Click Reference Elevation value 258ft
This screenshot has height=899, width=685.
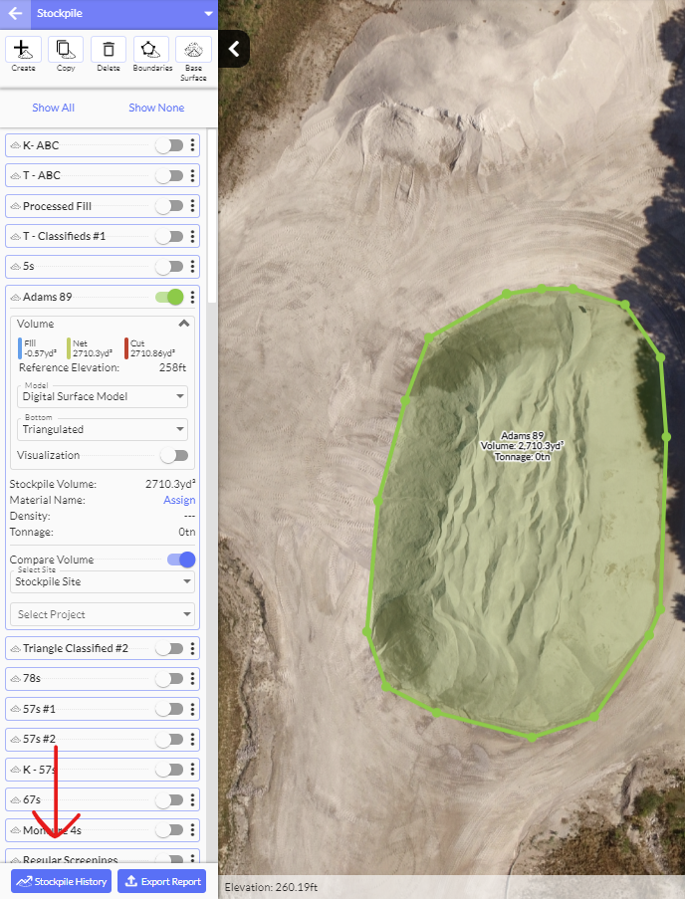172,368
